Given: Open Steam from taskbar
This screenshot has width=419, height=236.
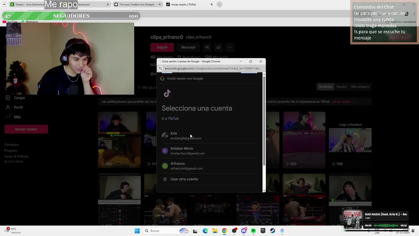Looking at the screenshot, I should 273,231.
